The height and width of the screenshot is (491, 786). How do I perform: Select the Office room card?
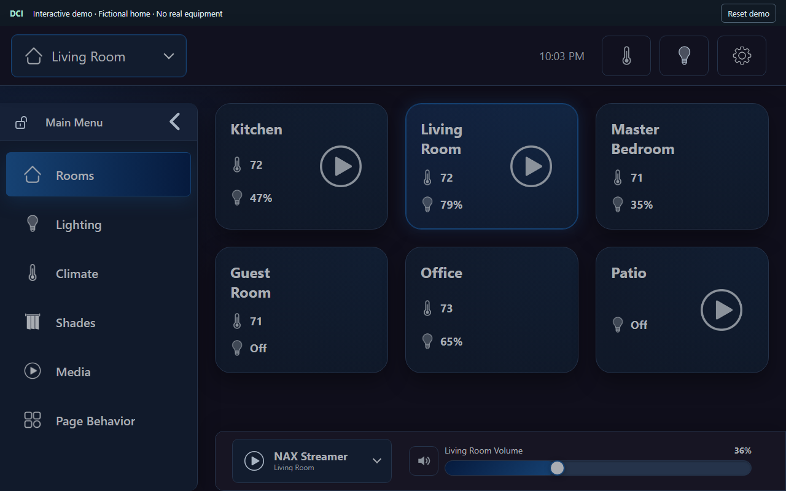(492, 310)
